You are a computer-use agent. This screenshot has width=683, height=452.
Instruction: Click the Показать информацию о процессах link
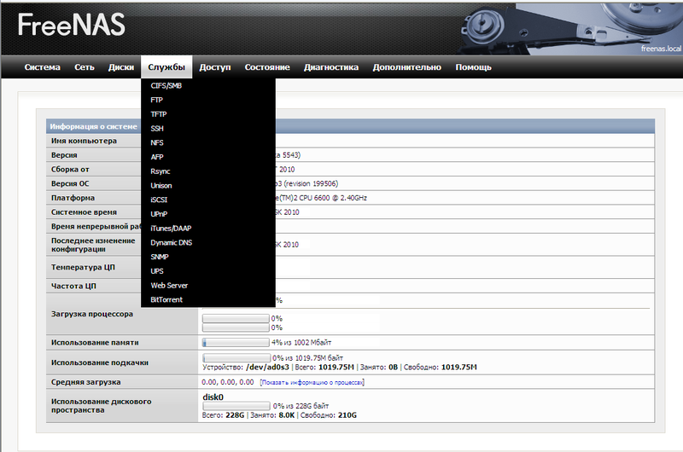click(x=312, y=382)
